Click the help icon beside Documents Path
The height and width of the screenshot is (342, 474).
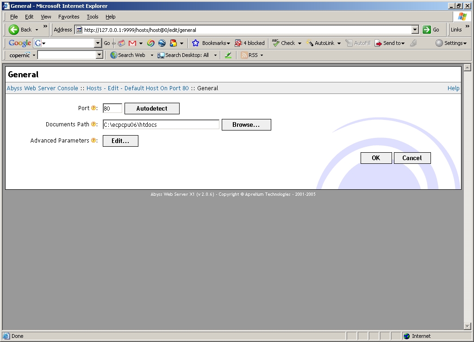(x=94, y=124)
